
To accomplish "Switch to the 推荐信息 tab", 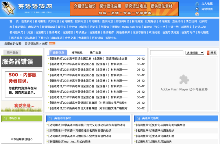I will point(77,53).
